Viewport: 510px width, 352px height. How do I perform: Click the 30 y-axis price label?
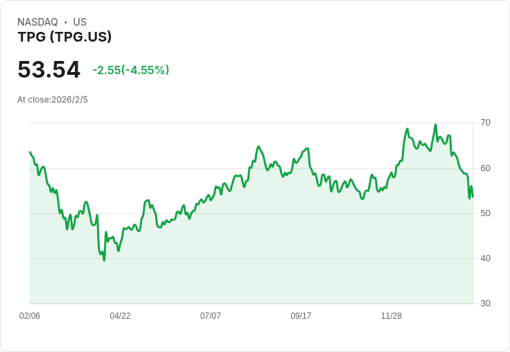point(486,303)
